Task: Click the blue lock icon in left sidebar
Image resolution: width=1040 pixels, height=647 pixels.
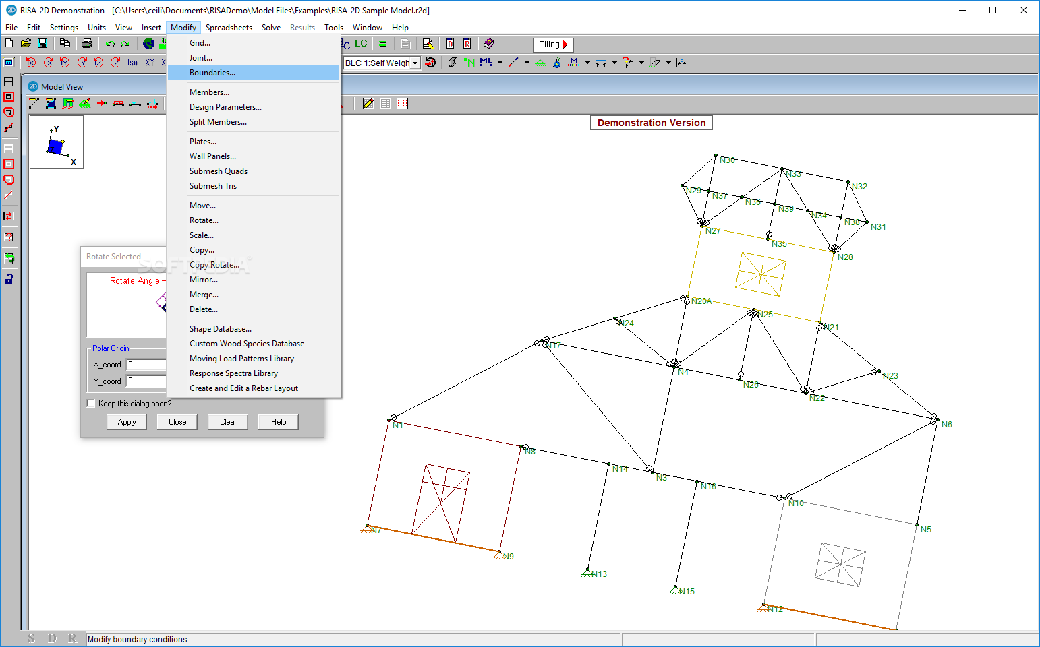Action: click(x=9, y=279)
